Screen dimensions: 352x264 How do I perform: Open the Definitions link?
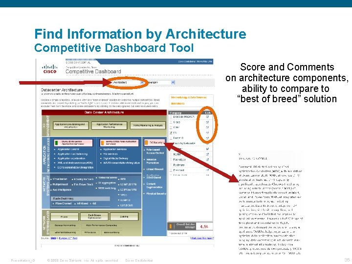point(178,104)
